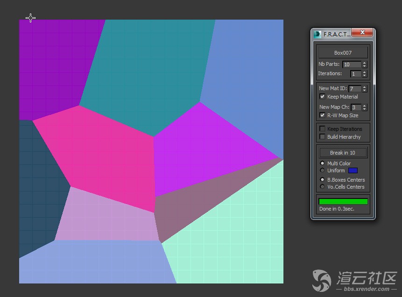Increase New Map Ch with up arrow
Screen dimensions: 402x297
[x=364, y=106]
